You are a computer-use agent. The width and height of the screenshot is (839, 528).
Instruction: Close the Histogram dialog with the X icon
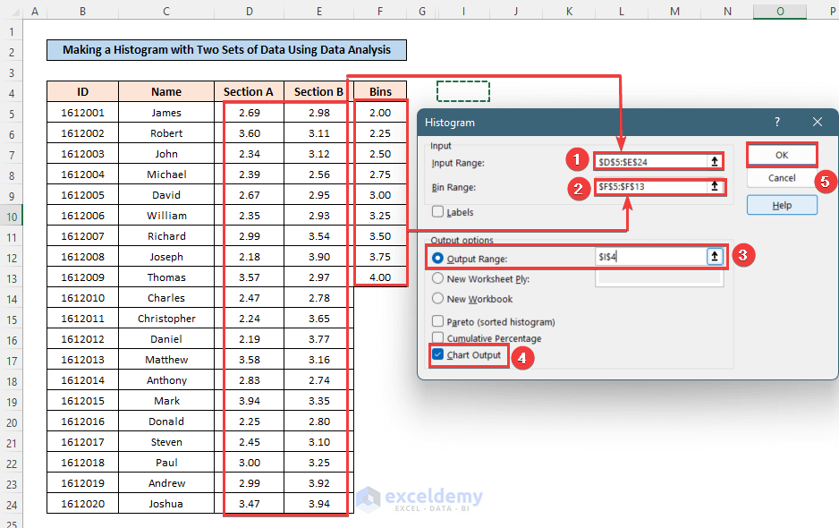click(x=817, y=123)
